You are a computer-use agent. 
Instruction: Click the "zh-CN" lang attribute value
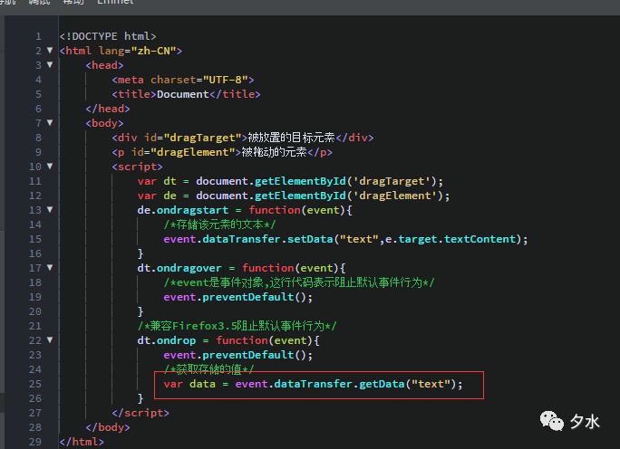[153, 51]
